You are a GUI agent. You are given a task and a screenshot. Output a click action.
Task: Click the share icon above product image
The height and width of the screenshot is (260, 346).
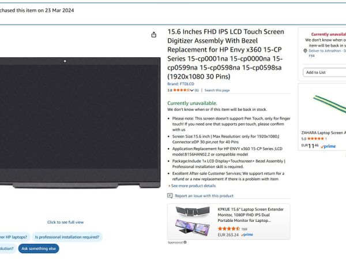154,35
